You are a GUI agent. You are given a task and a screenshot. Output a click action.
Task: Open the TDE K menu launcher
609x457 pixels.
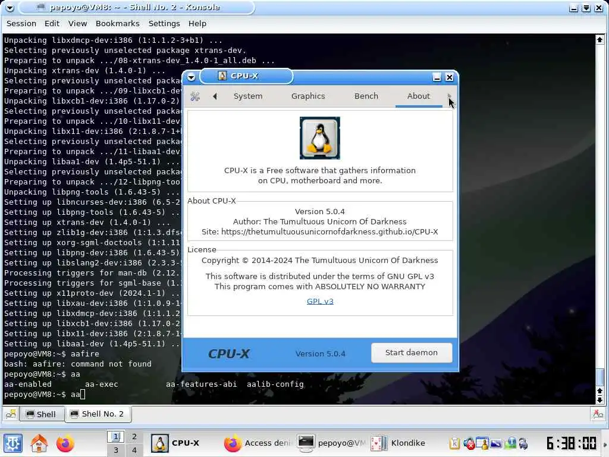[x=13, y=443]
